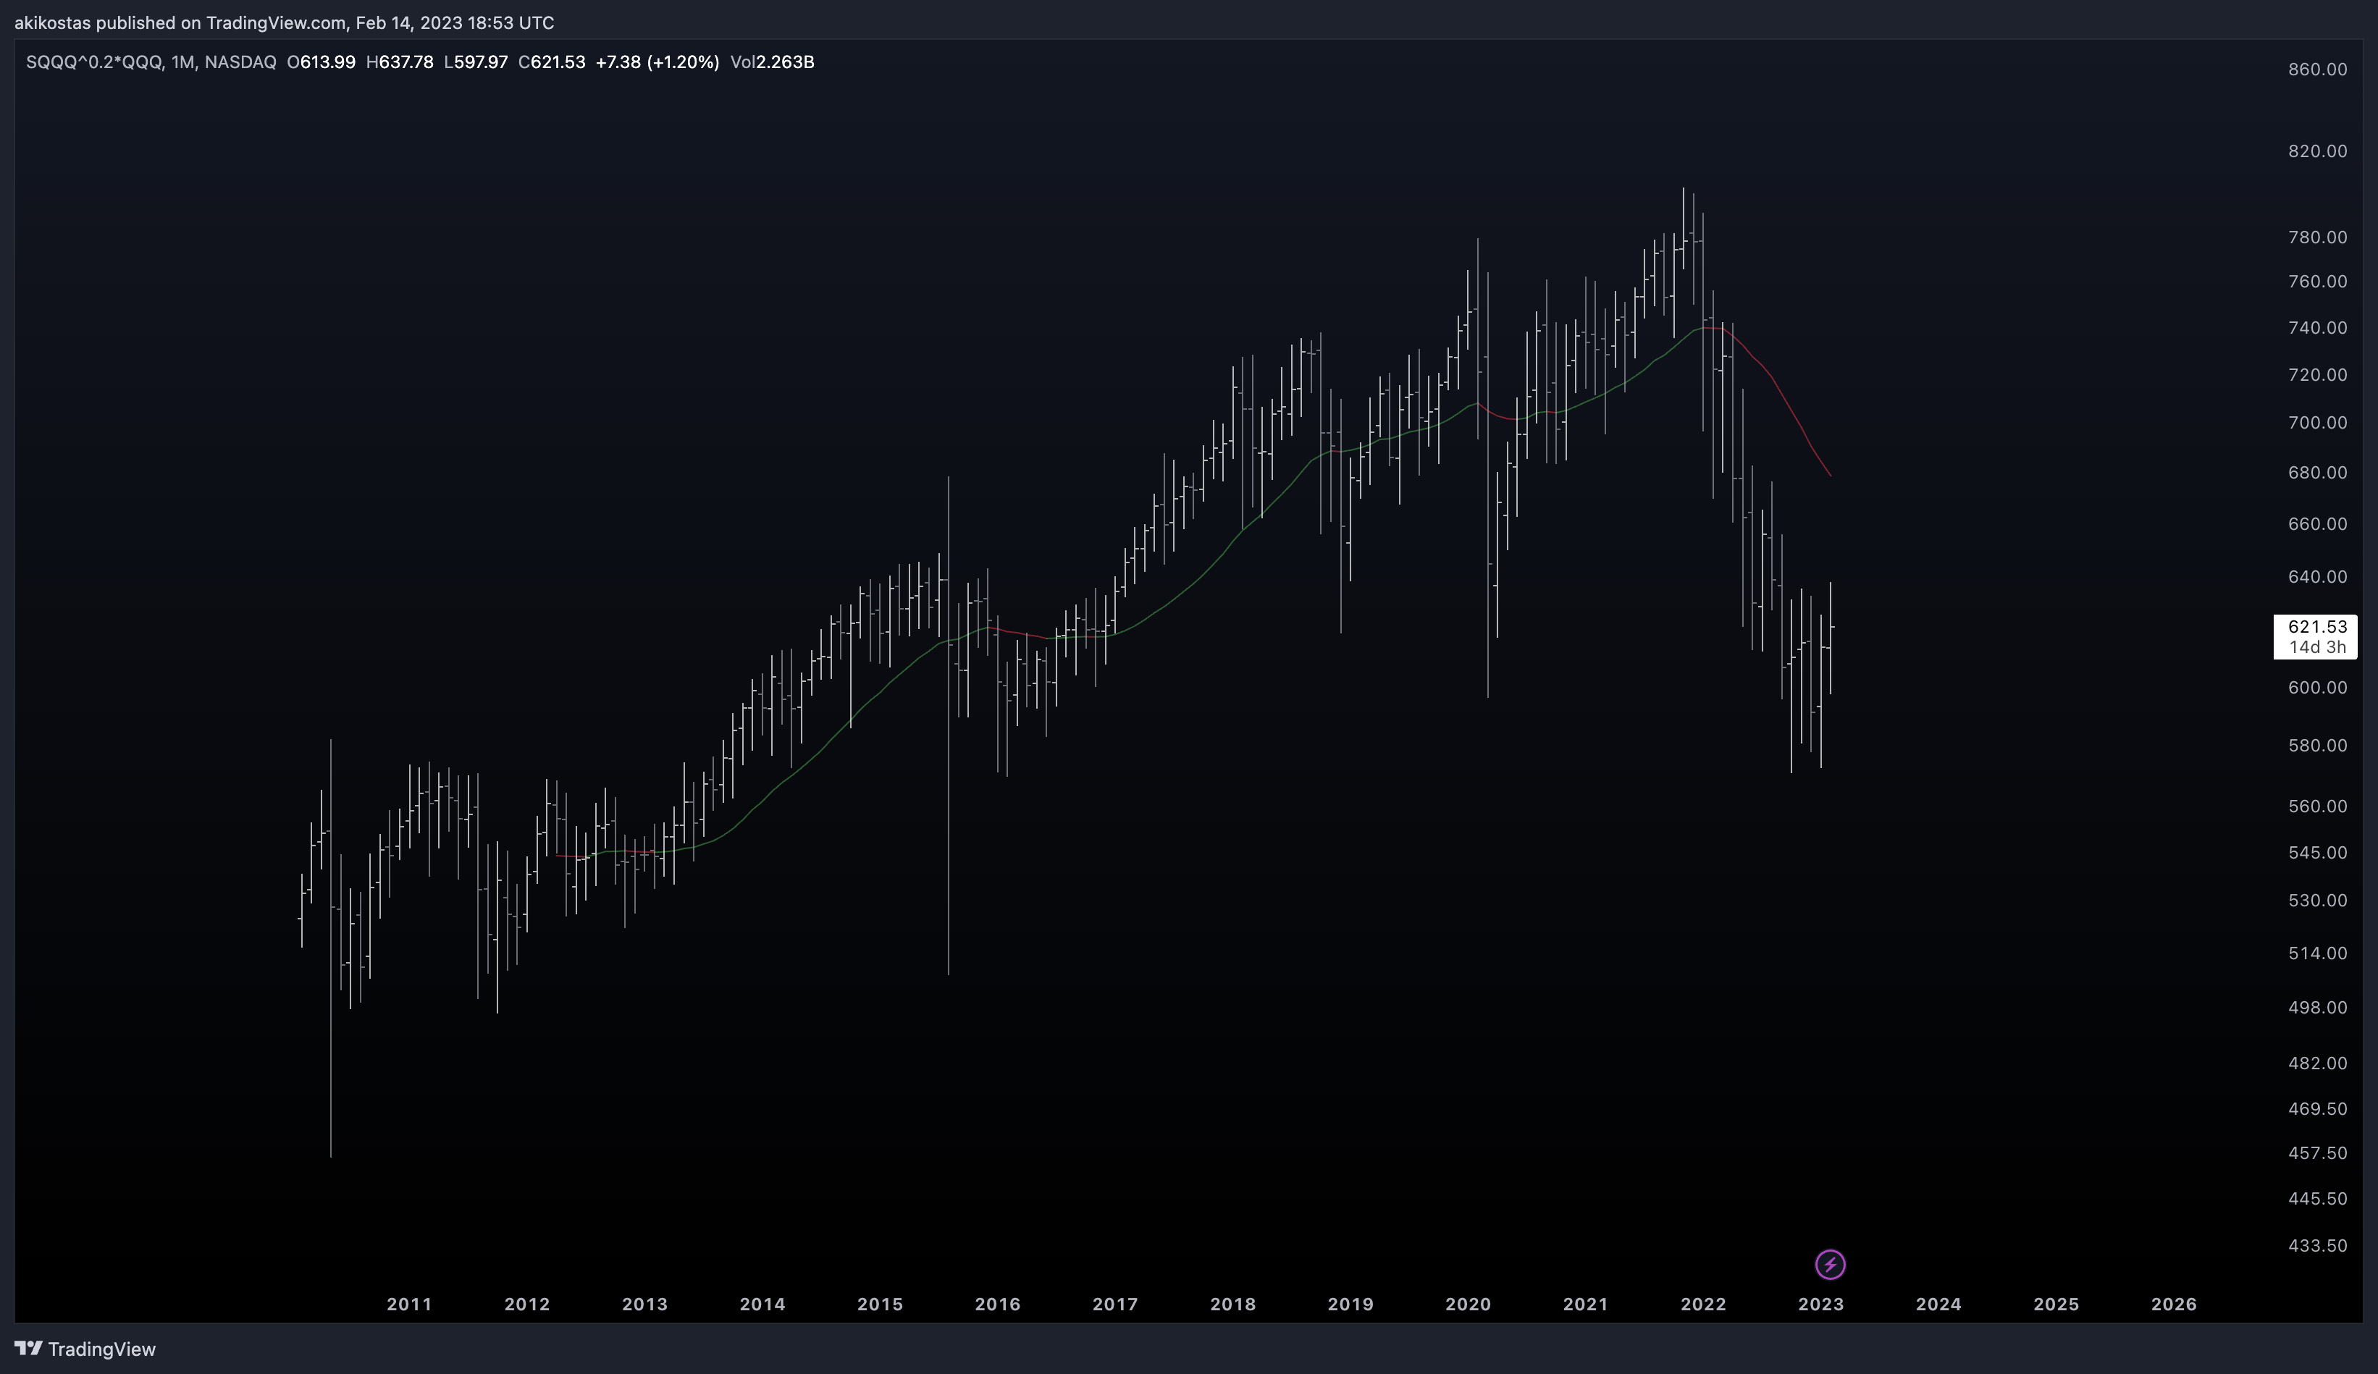Click the 780.00 price axis label
Image resolution: width=2378 pixels, height=1374 pixels.
pos(2318,237)
